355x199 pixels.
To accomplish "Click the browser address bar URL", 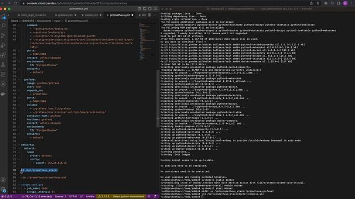I will [x=77, y=3].
